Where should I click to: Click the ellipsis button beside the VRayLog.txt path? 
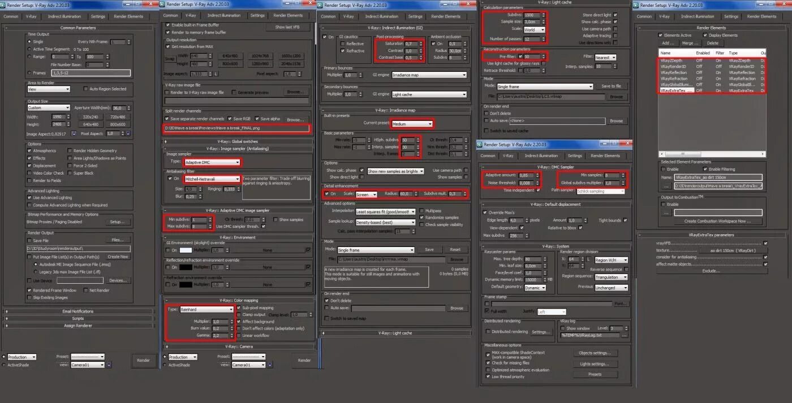pos(624,335)
